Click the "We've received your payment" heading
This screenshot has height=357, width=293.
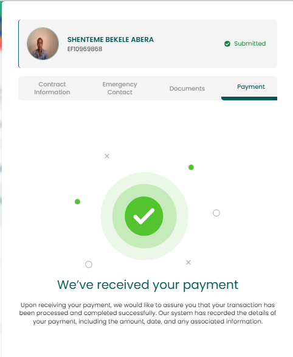148,285
